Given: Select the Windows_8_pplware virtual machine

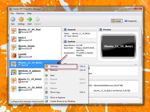Looking at the screenshot, I should 27,72.
